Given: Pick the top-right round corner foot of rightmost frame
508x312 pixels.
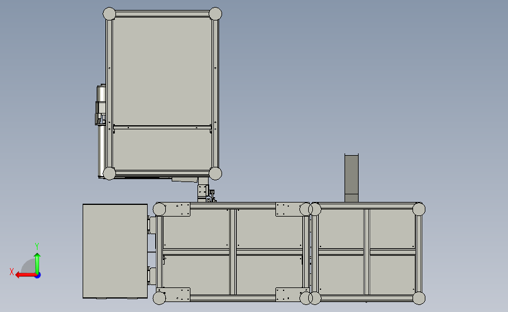Looking at the screenshot, I should (419, 209).
